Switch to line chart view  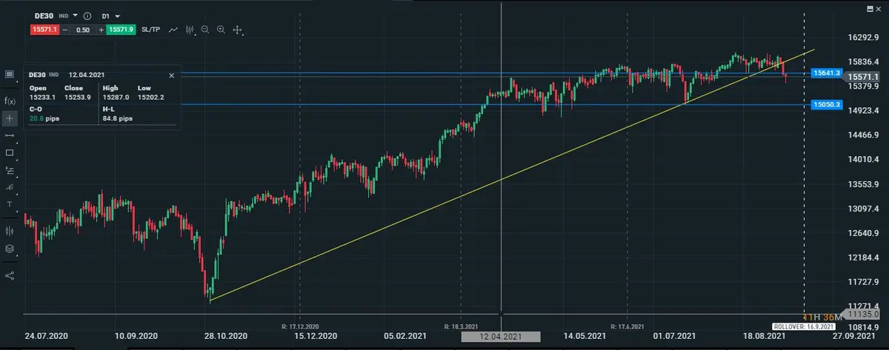click(x=173, y=30)
